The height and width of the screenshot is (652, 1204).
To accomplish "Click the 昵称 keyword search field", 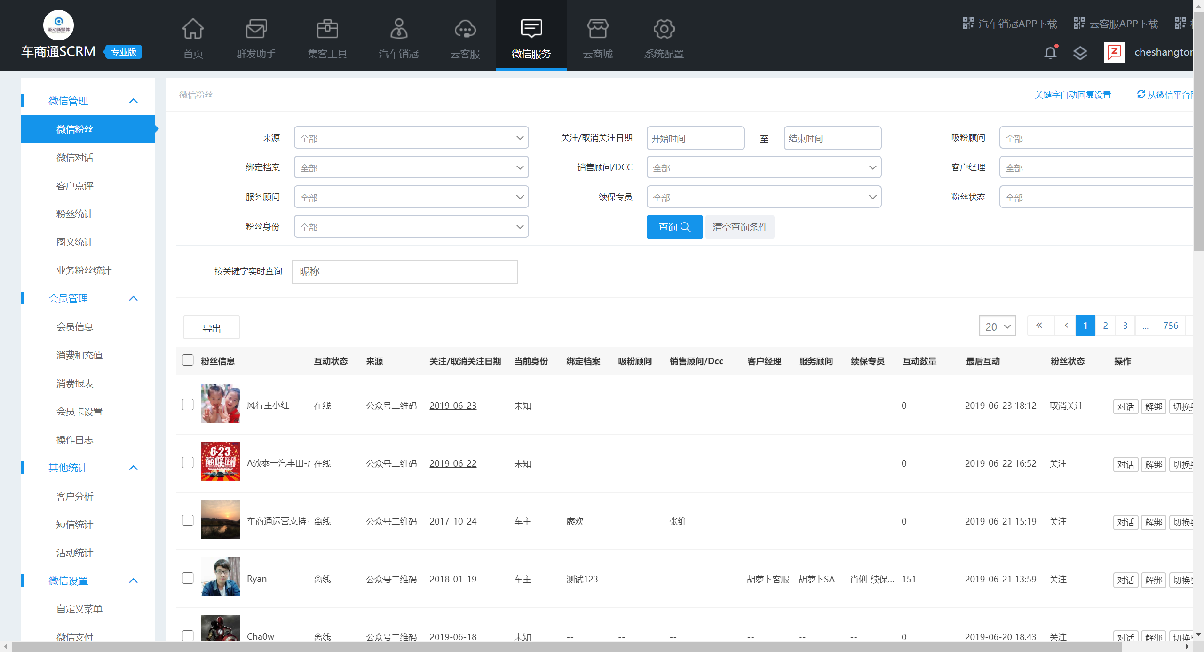I will [404, 271].
